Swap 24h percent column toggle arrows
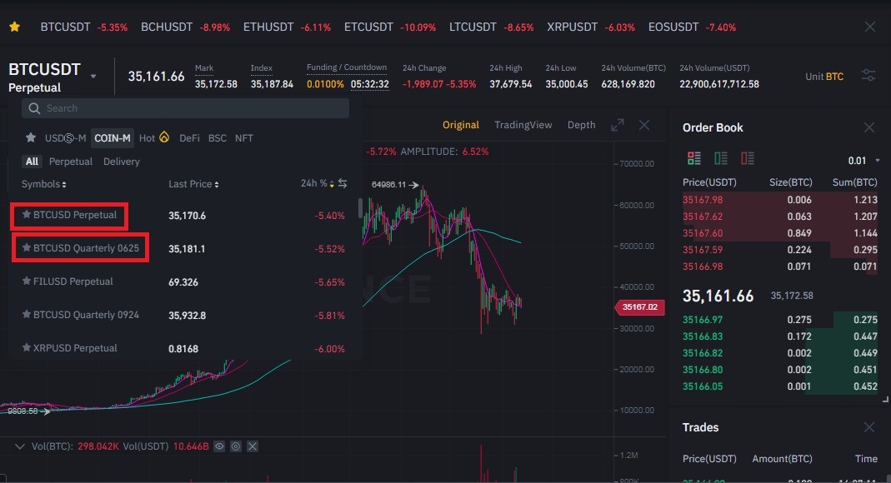This screenshot has width=891, height=483. [343, 183]
